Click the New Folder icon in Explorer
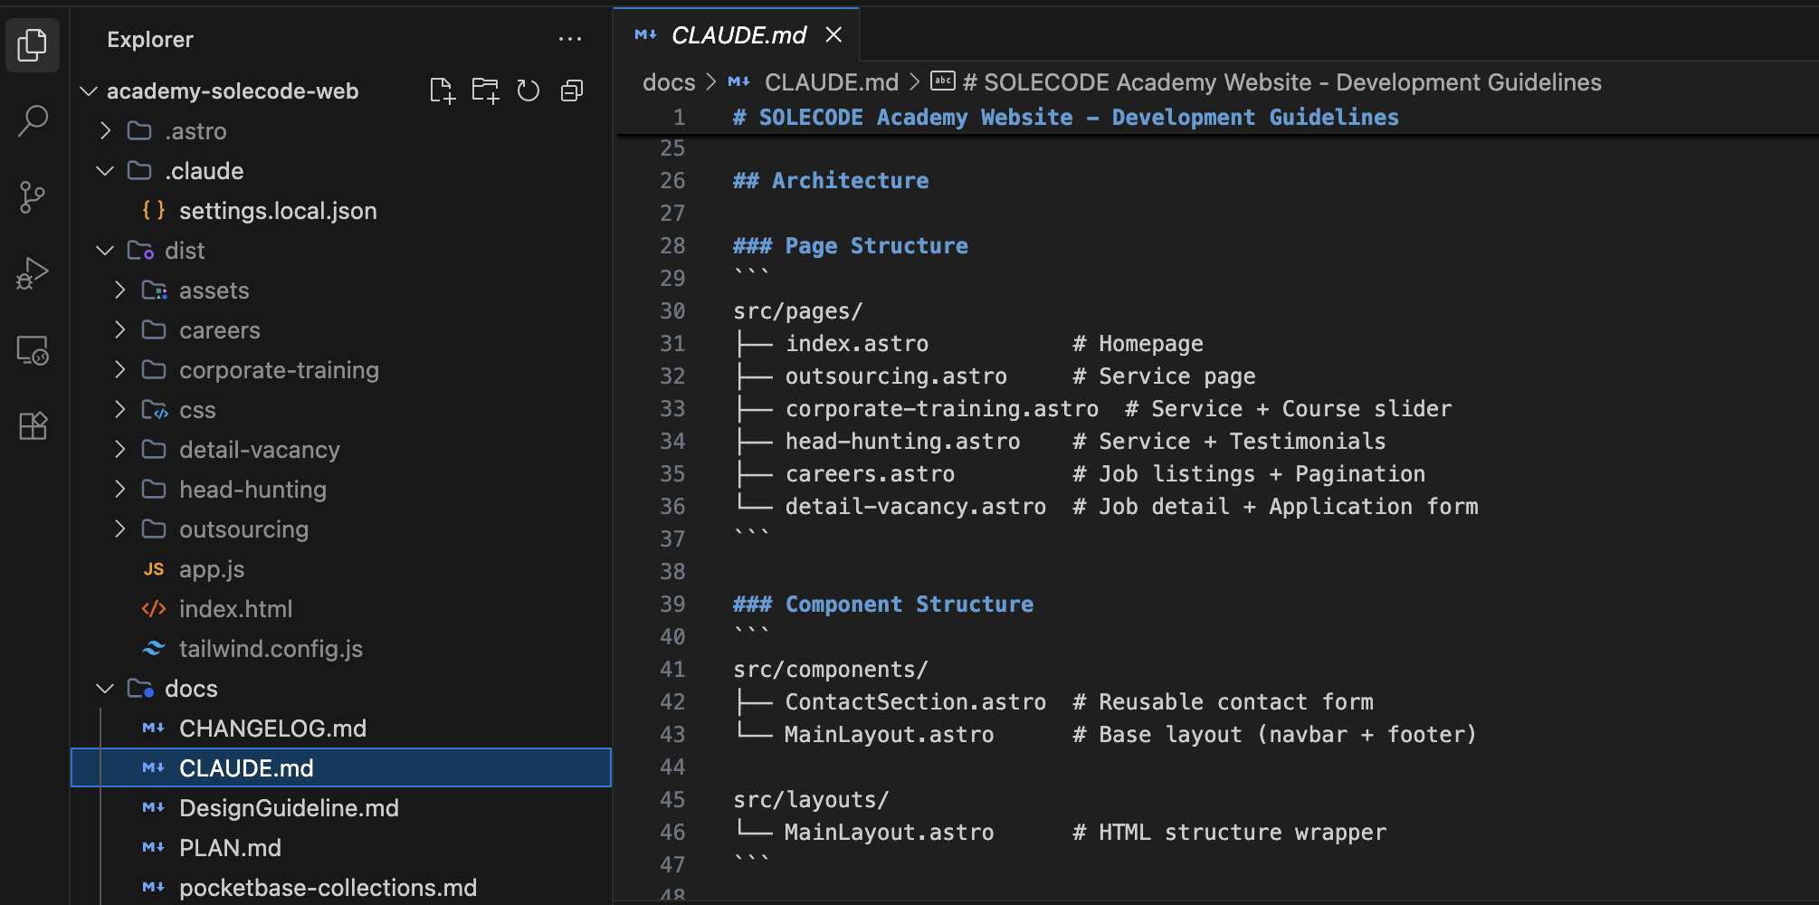 [486, 90]
